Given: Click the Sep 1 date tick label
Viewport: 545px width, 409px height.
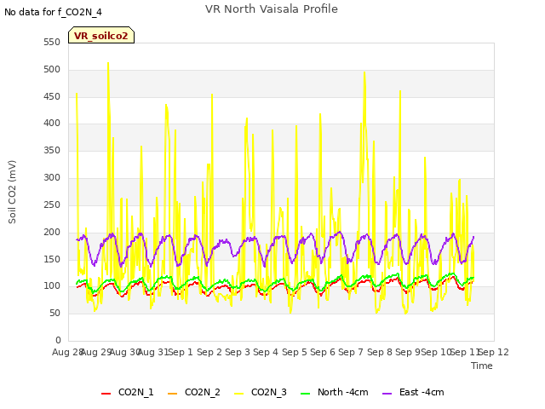Looking at the screenshot, I should (x=181, y=352).
